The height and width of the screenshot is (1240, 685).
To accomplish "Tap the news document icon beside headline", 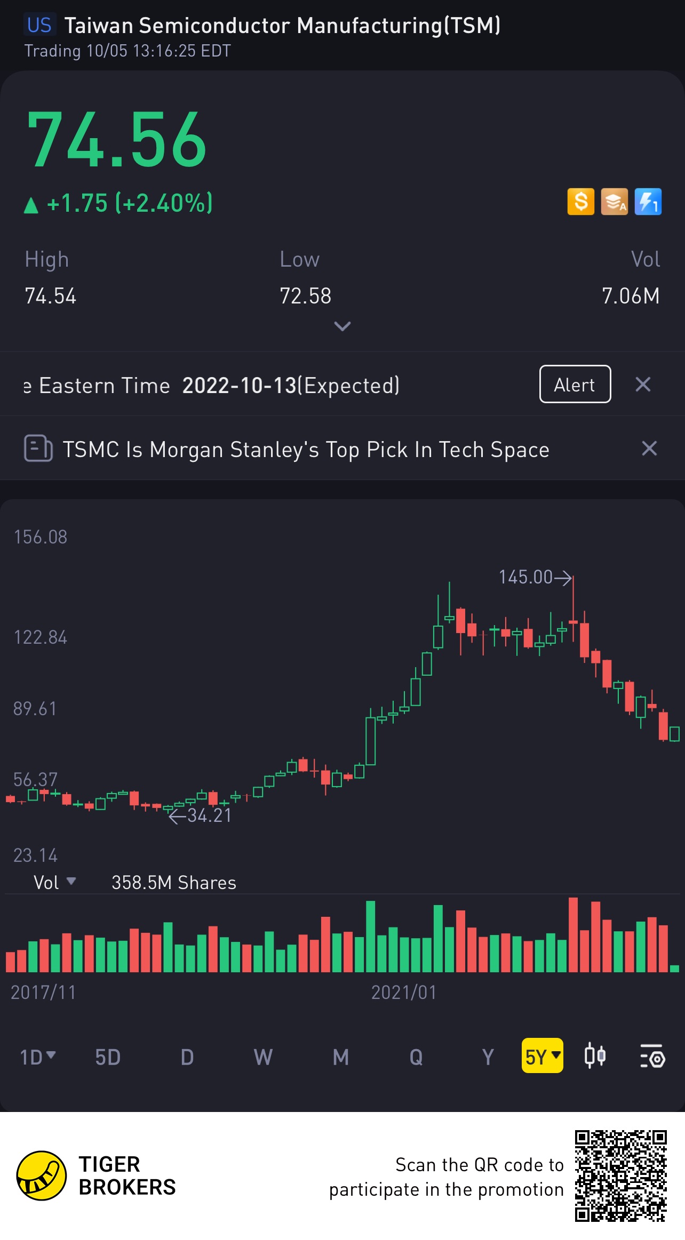I will (x=38, y=449).
